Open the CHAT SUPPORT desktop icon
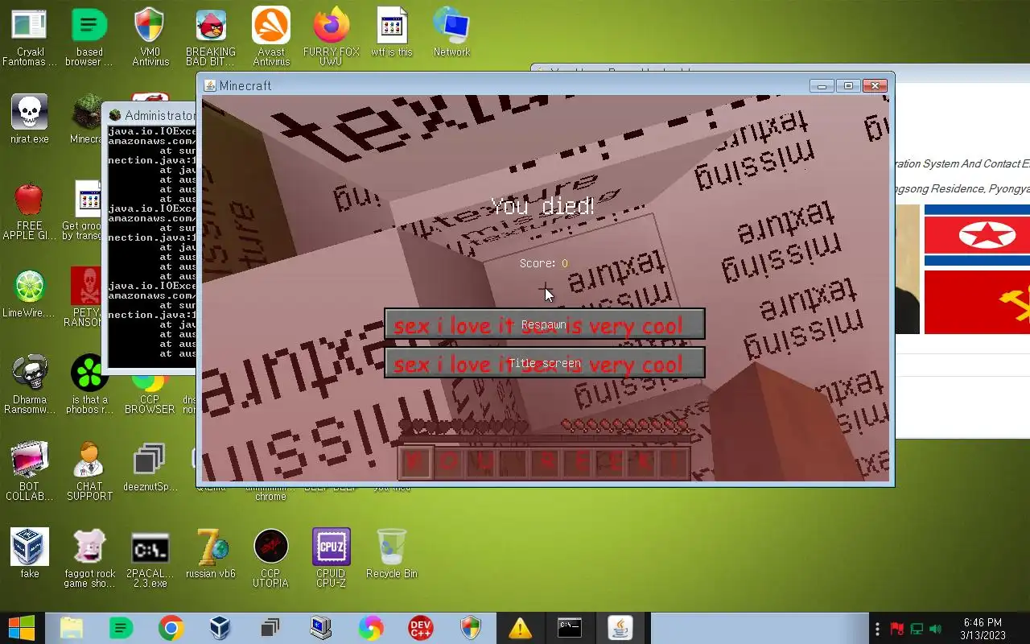 click(89, 472)
